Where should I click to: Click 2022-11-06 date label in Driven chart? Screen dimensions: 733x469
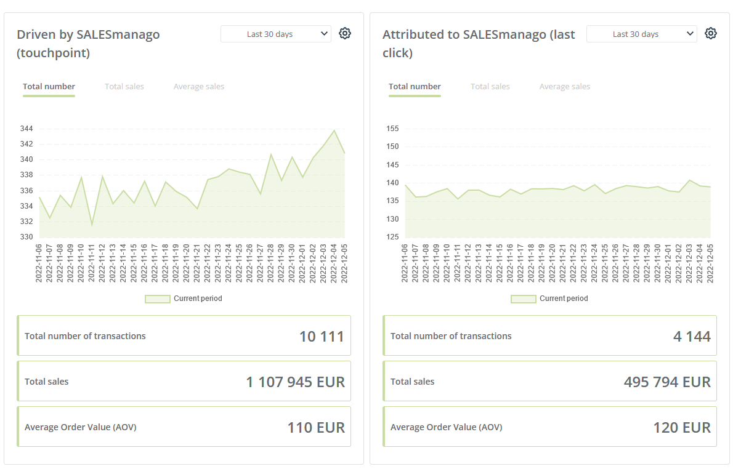(x=39, y=263)
